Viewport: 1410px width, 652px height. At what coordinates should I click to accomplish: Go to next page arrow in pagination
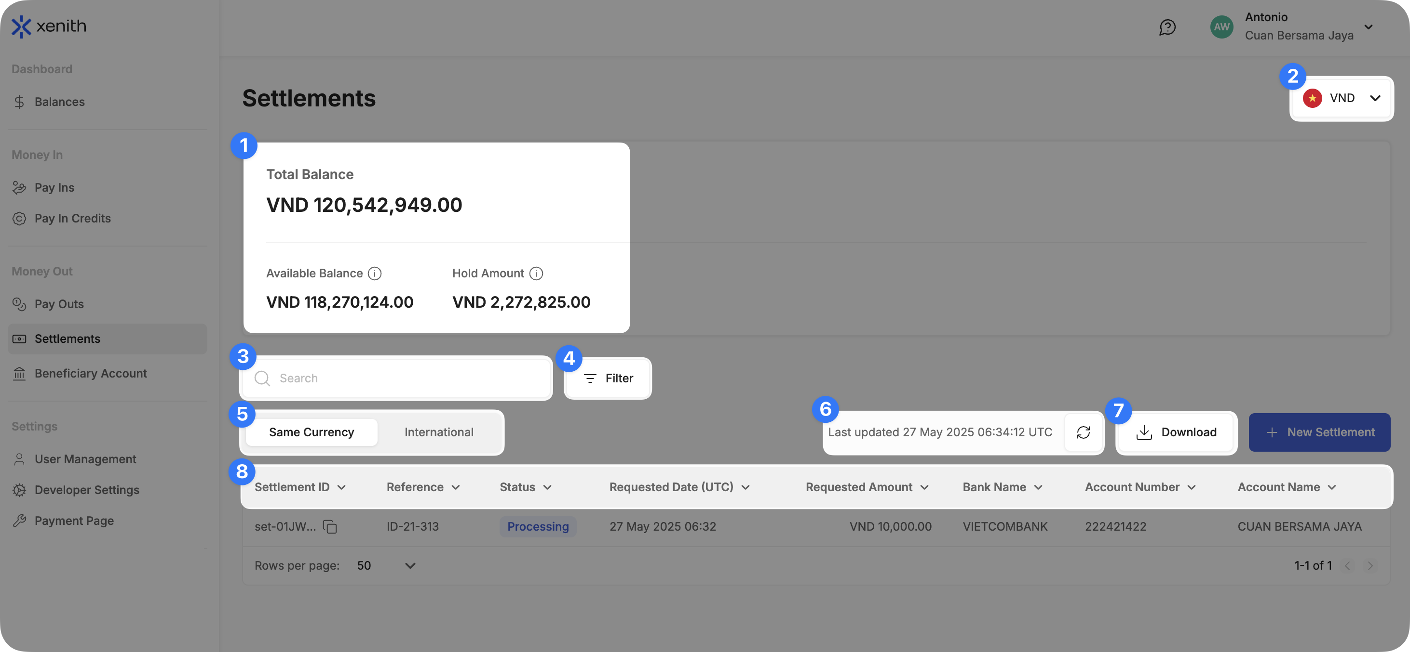point(1370,566)
